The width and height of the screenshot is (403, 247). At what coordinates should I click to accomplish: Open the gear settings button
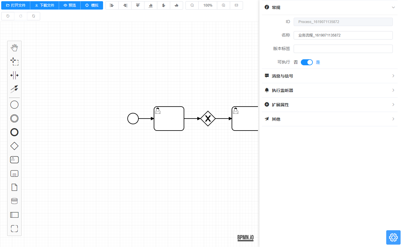click(x=393, y=237)
